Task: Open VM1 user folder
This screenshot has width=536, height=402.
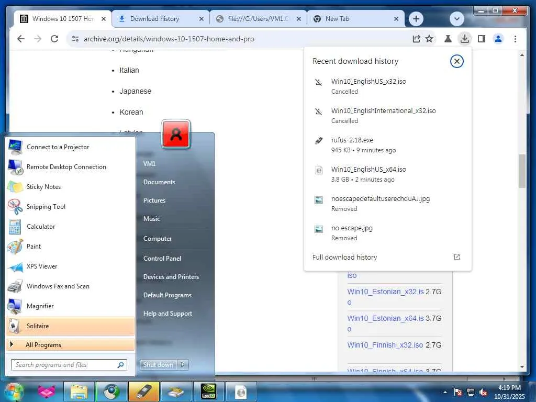Action: pyautogui.click(x=149, y=164)
